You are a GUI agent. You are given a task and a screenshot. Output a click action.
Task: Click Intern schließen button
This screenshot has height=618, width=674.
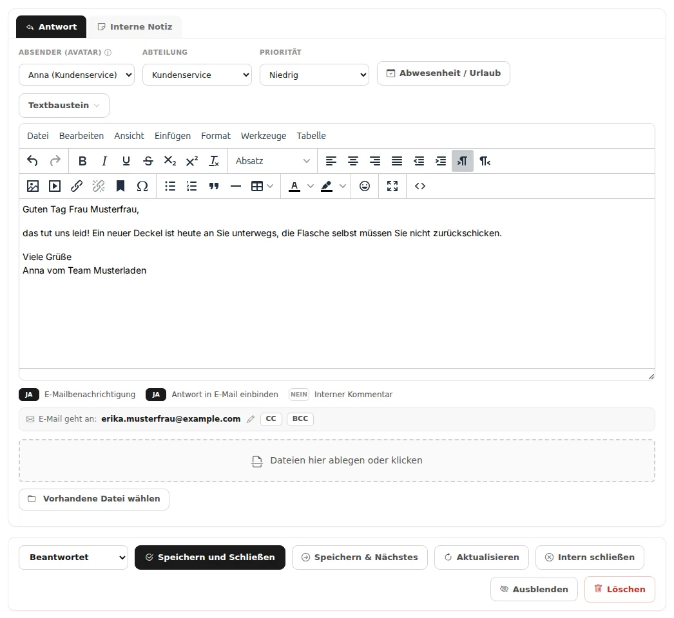pyautogui.click(x=590, y=557)
